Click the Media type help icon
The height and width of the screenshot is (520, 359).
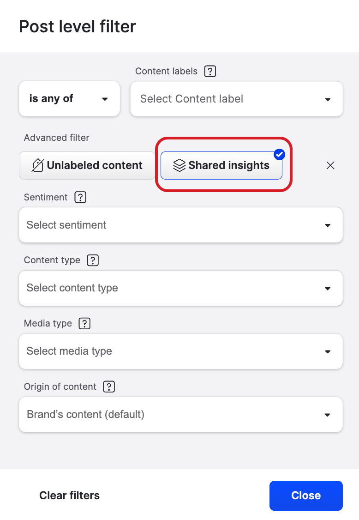84,323
